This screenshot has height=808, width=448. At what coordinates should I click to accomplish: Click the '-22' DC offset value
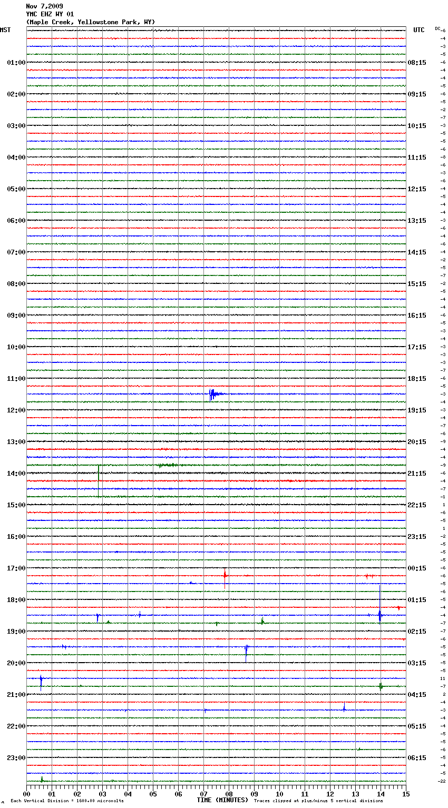tap(442, 781)
